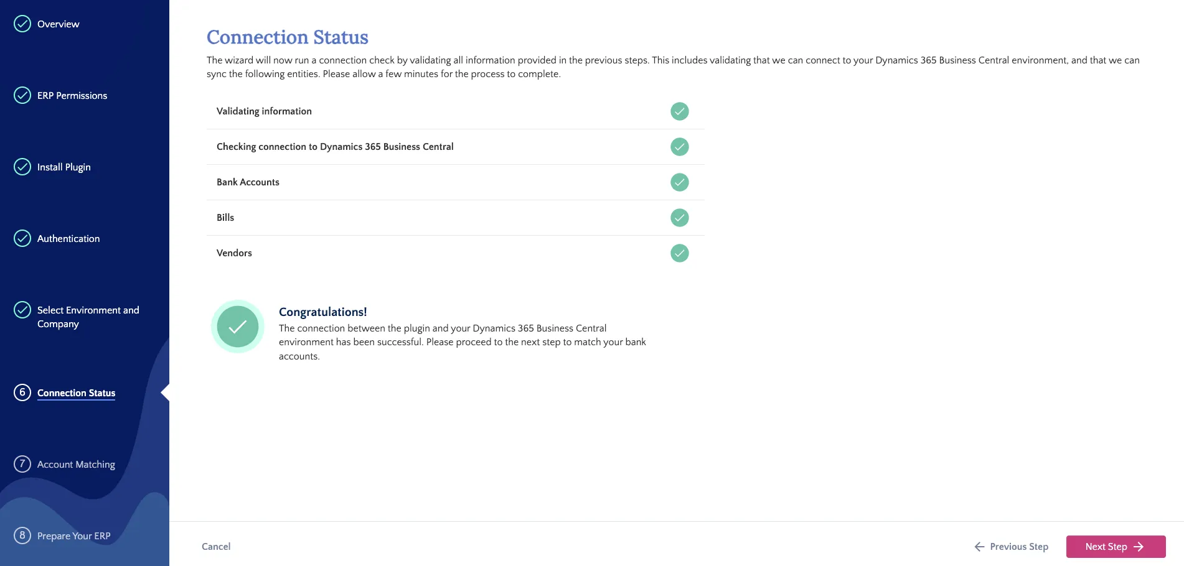Open the Prepare Your ERP step
The width and height of the screenshot is (1184, 566).
click(74, 536)
